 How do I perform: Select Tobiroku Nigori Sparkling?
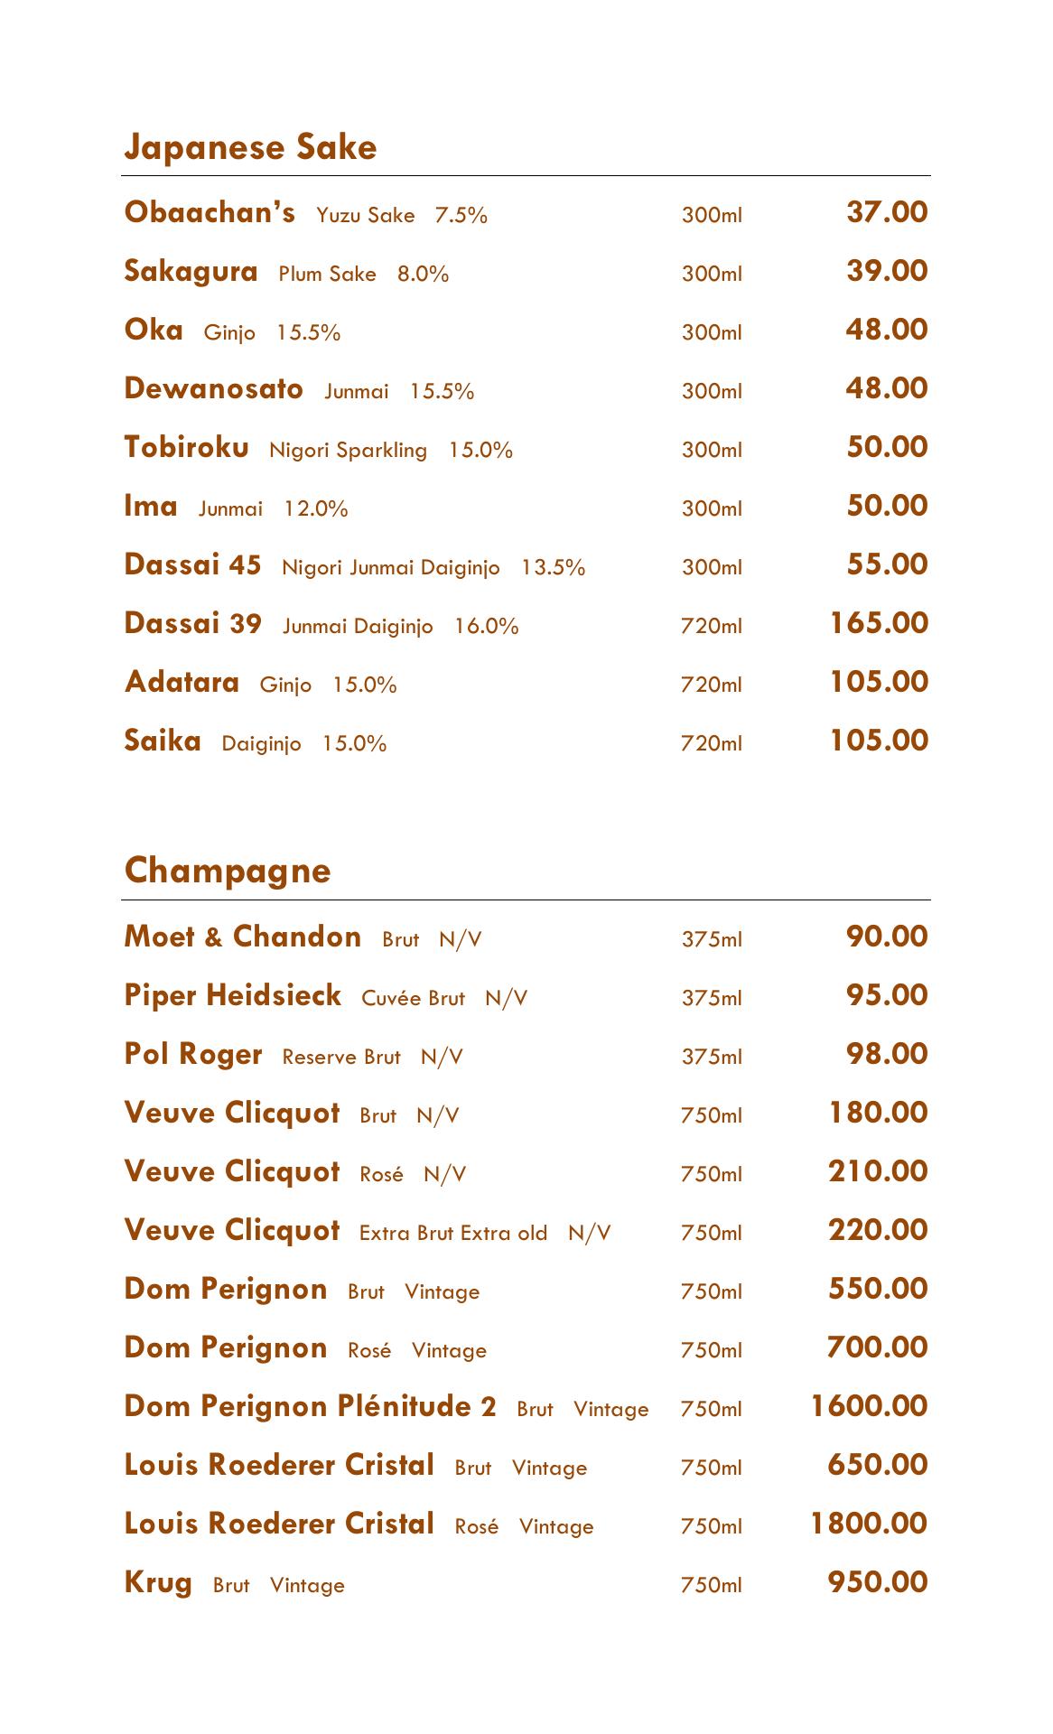[186, 447]
